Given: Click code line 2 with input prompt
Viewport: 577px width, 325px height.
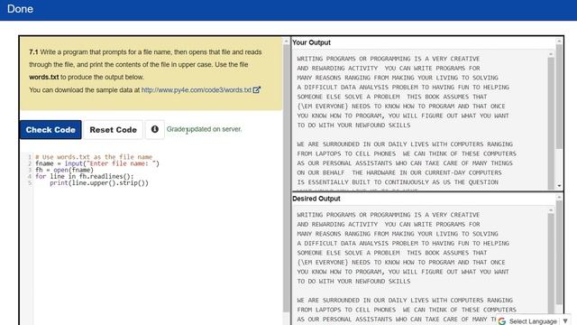Looking at the screenshot, I should pyautogui.click(x=97, y=163).
